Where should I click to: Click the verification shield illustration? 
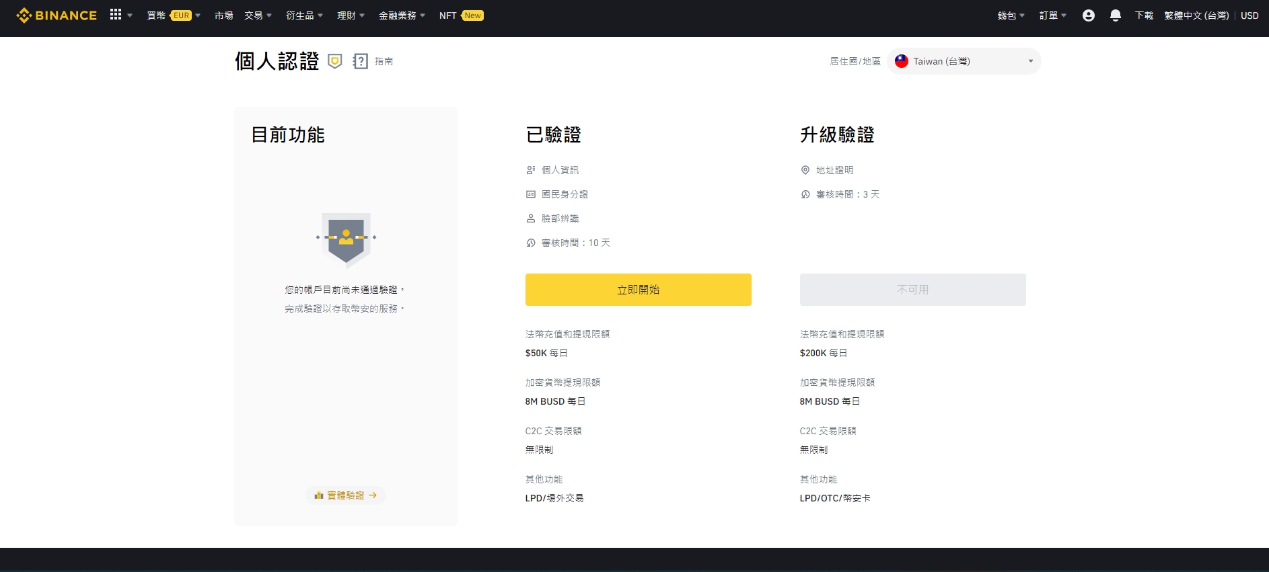[347, 240]
